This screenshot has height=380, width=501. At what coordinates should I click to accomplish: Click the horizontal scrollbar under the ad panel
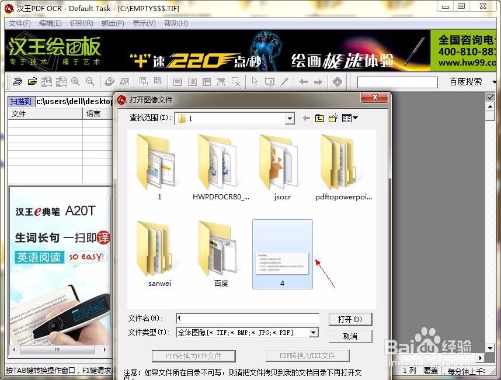point(60,350)
